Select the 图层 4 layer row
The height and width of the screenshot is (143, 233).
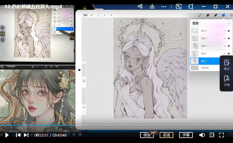207,53
